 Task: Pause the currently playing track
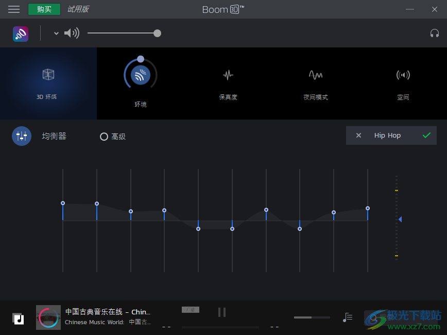[221, 312]
